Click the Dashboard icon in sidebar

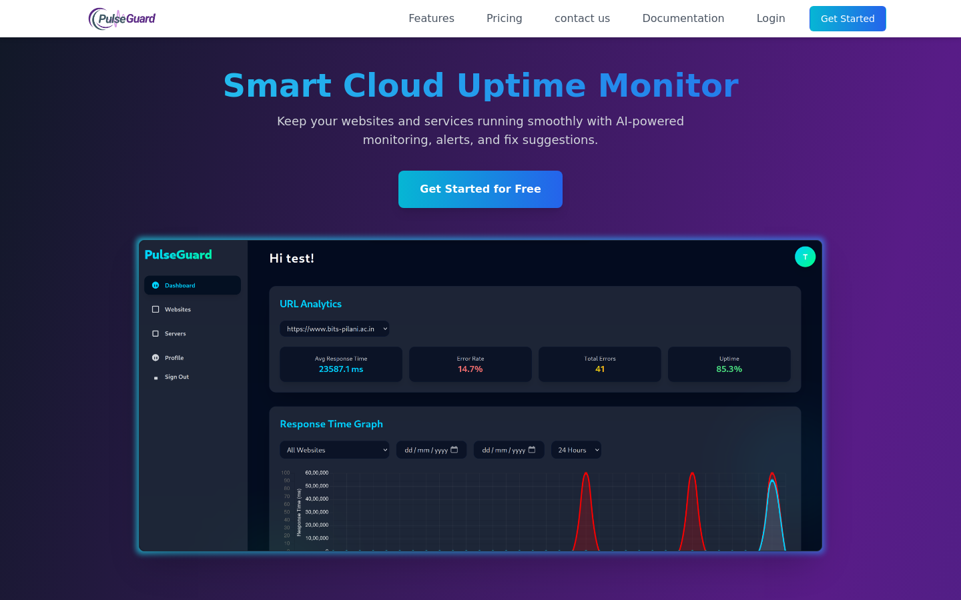click(x=155, y=285)
